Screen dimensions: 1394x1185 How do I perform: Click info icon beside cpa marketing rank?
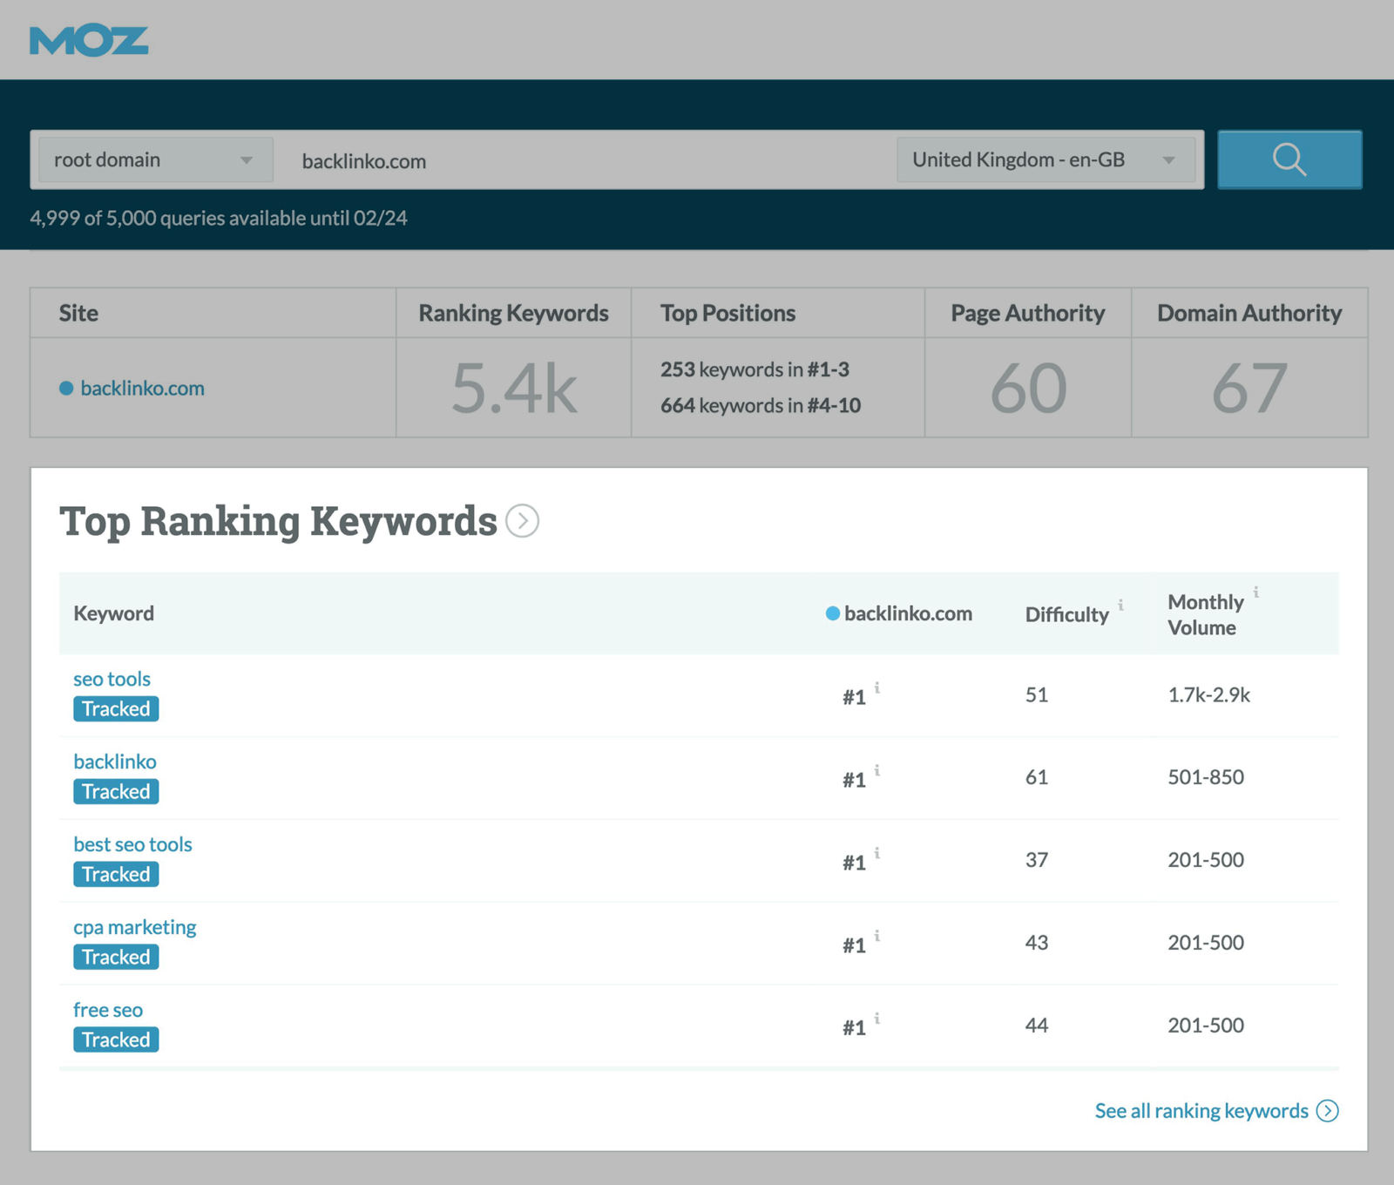tap(877, 936)
